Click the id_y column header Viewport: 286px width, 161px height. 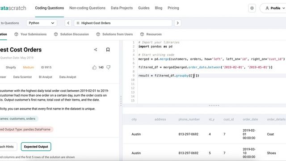pos(211,119)
